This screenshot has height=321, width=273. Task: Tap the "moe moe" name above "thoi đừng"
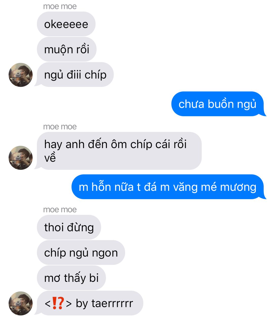(60, 209)
